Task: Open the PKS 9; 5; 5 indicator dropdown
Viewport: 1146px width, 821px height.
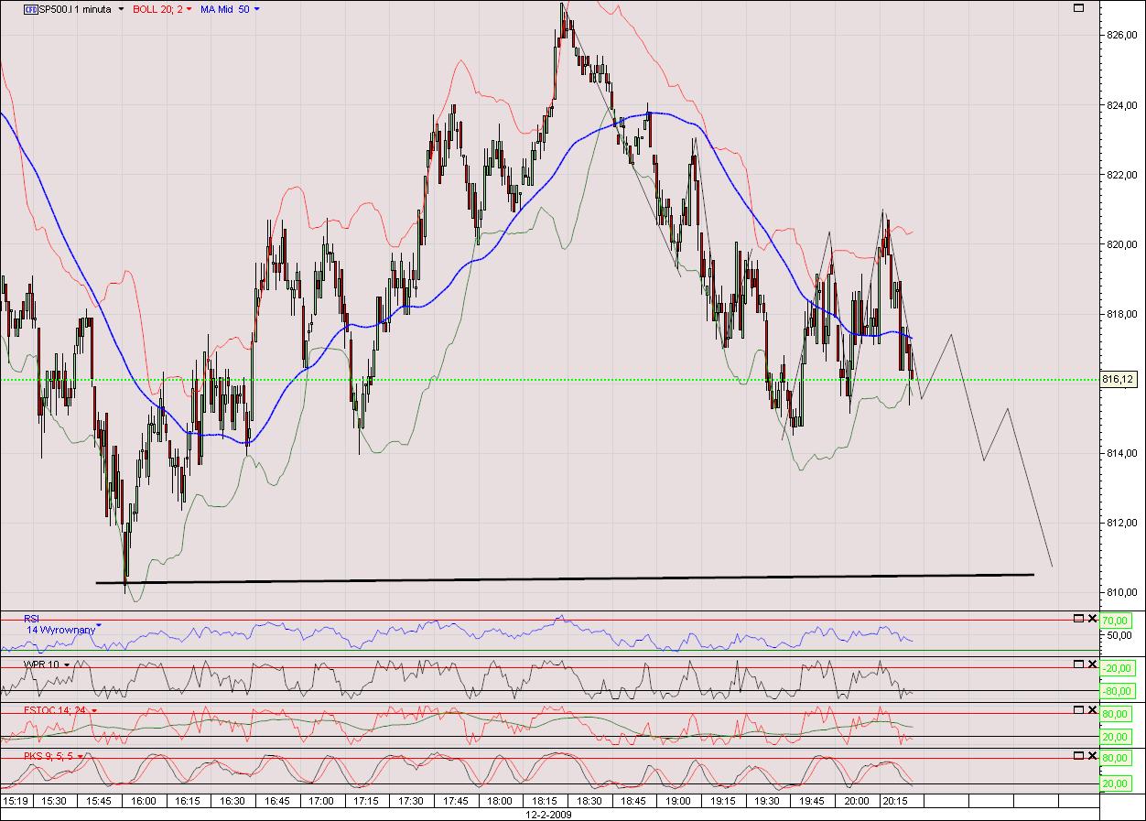Action: point(81,756)
